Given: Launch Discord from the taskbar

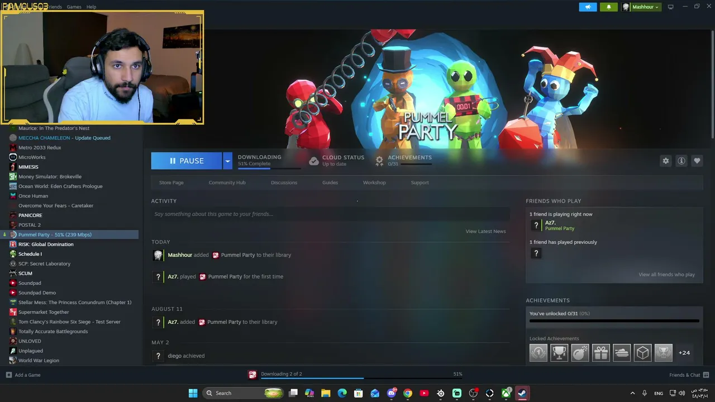Looking at the screenshot, I should pos(392,393).
